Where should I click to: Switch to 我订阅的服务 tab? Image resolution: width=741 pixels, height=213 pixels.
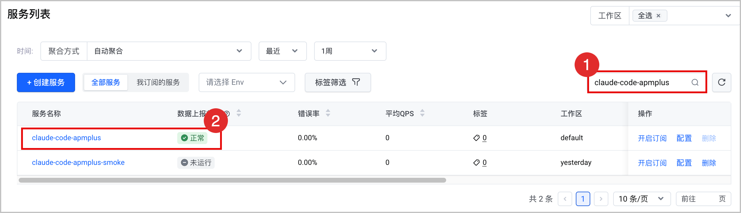coord(158,82)
